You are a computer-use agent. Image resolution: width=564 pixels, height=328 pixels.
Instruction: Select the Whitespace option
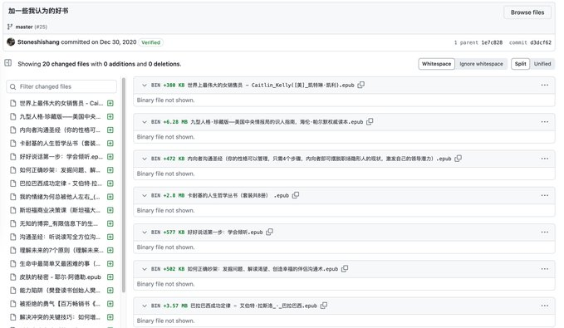click(x=436, y=64)
